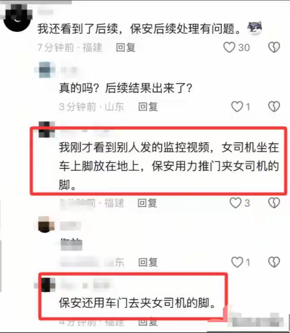Dislike the 真的吗 reply from 山东
The height and width of the screenshot is (333, 290).
[274, 107]
